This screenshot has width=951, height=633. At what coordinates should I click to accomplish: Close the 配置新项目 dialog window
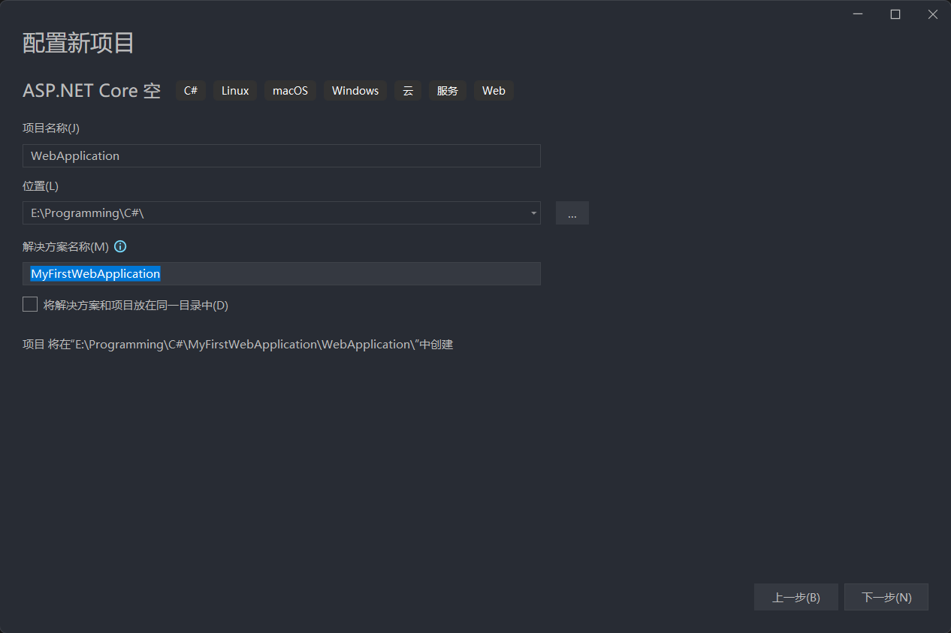pos(932,14)
